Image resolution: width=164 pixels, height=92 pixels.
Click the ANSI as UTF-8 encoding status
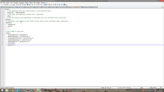tap(153, 88)
